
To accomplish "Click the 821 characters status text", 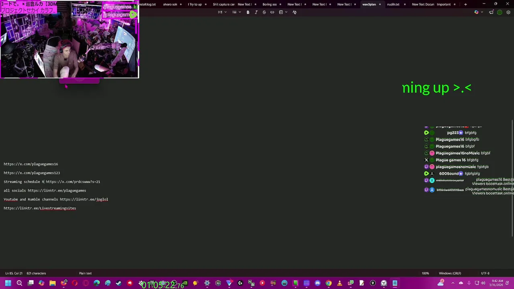I will (x=36, y=273).
